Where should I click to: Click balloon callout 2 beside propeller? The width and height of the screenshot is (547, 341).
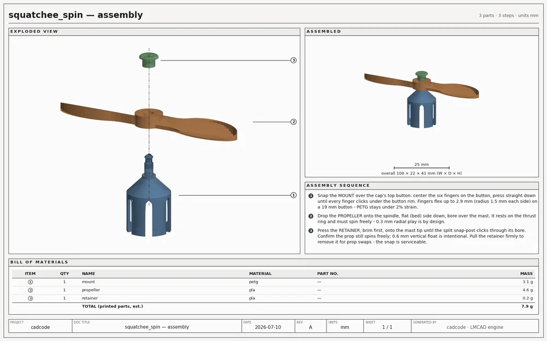293,122
